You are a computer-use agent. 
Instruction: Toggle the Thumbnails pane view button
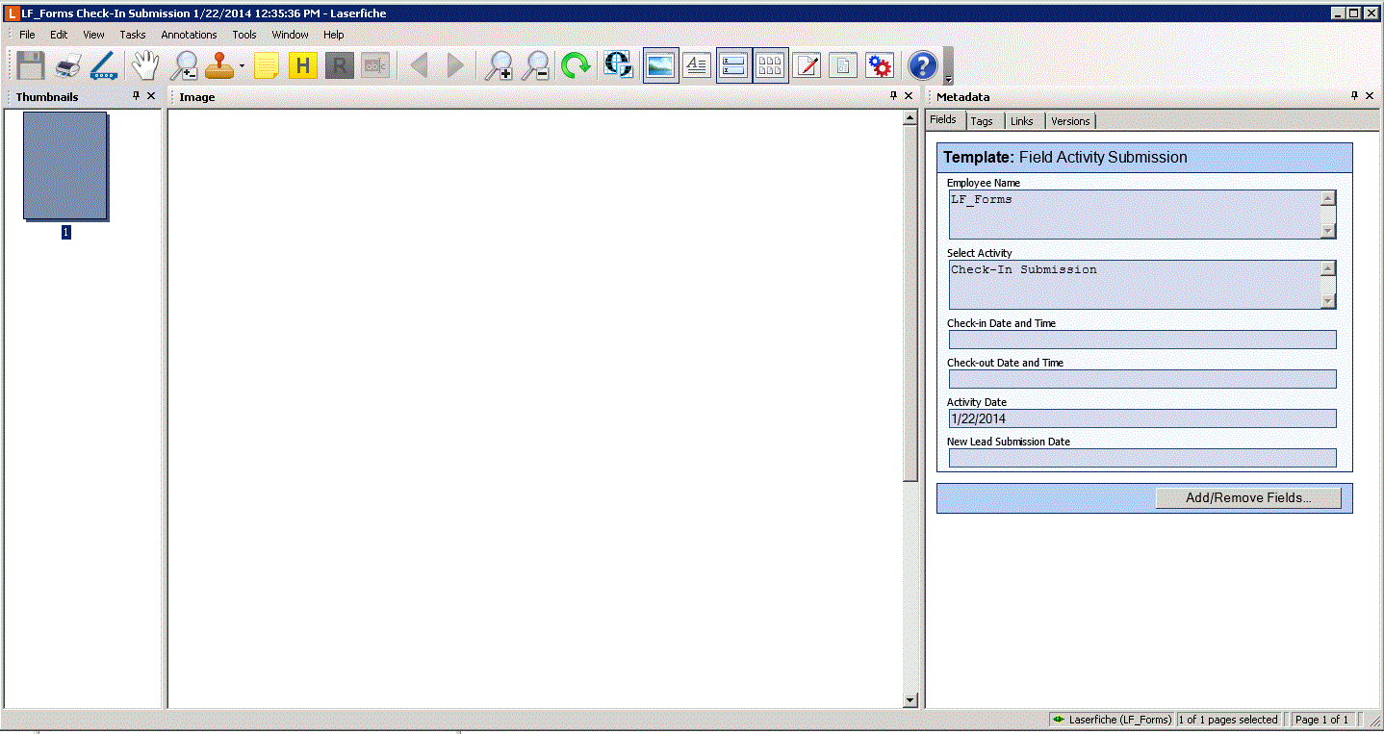click(770, 65)
